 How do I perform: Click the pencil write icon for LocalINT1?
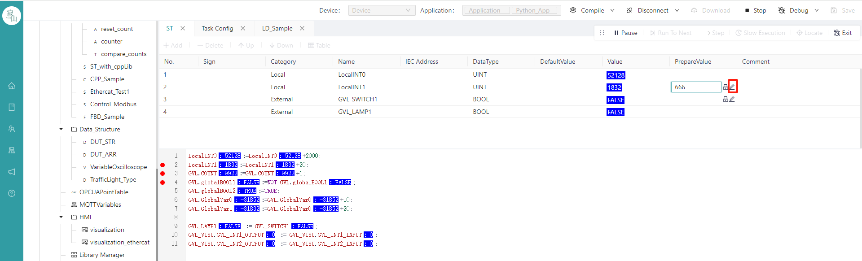(732, 87)
